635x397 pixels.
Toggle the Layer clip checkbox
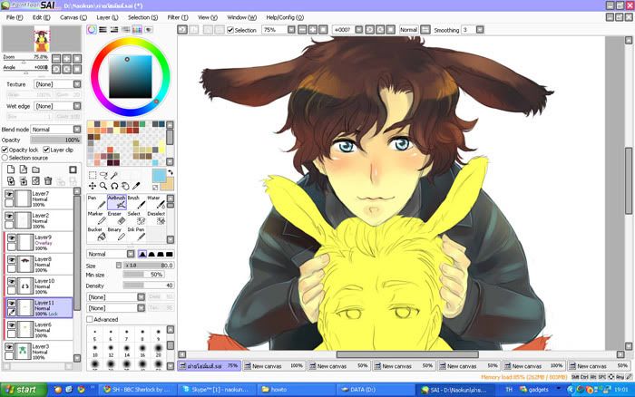click(x=44, y=150)
